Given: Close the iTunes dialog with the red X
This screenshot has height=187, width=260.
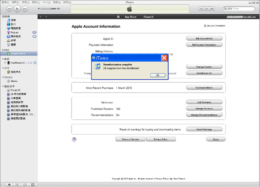Looking at the screenshot, I should pos(164,58).
